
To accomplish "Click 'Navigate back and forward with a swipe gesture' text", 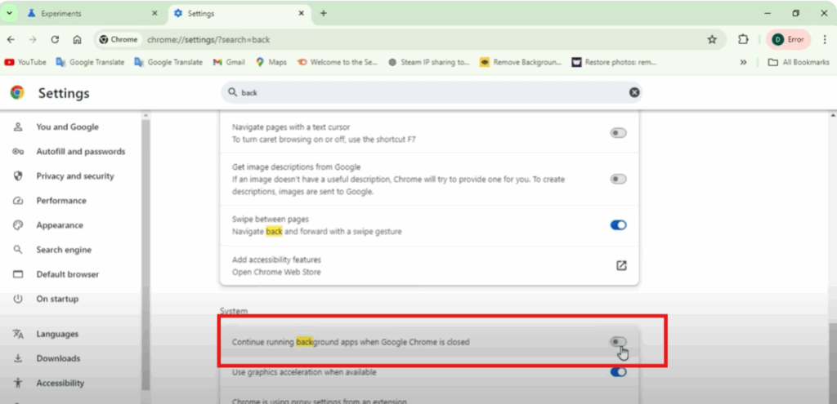I will point(317,232).
